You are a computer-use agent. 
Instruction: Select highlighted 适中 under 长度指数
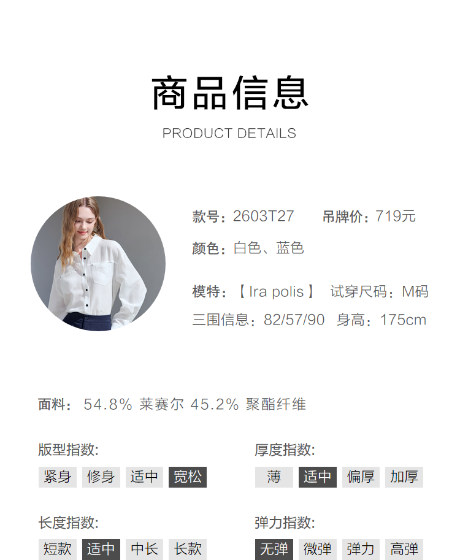click(x=101, y=550)
